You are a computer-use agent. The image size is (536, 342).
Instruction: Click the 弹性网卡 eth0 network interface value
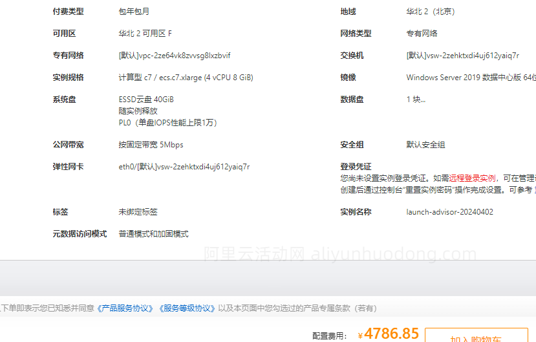click(184, 167)
